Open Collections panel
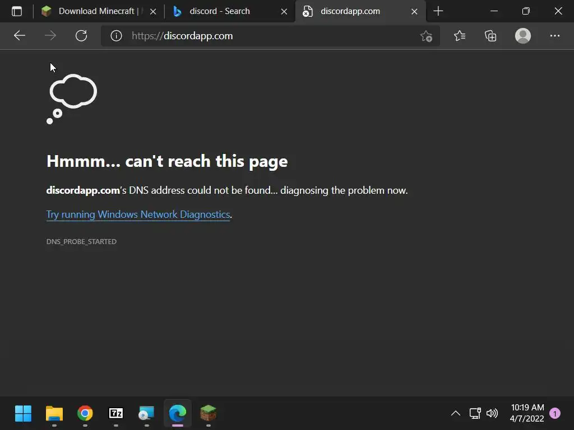Image resolution: width=574 pixels, height=430 pixels. (x=490, y=36)
